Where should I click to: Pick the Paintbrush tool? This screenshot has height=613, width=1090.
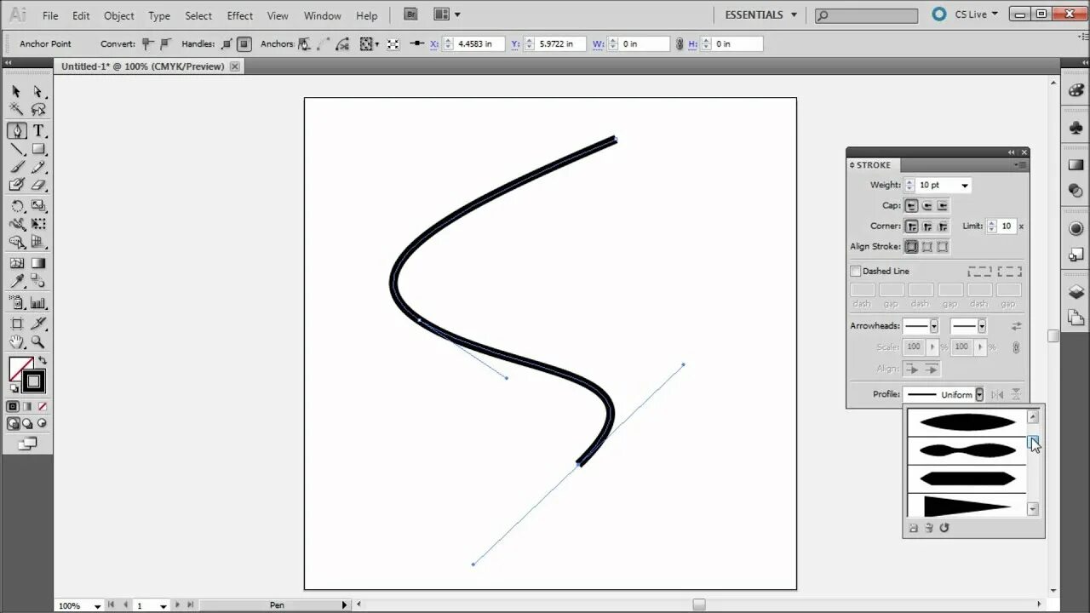tap(16, 167)
